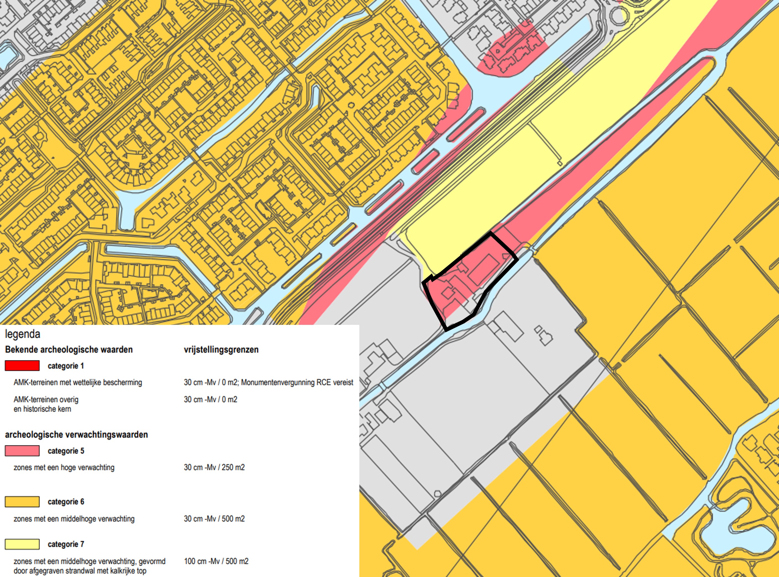
Task: Click the 'vrijstellingsgrenzen' column heading
Action: 221,350
